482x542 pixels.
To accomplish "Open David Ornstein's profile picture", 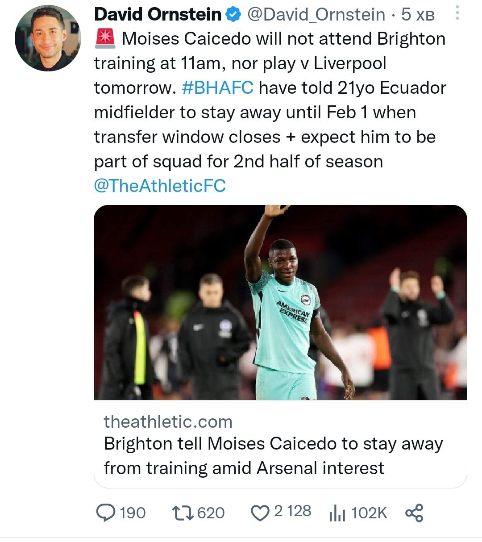I will 48,38.
